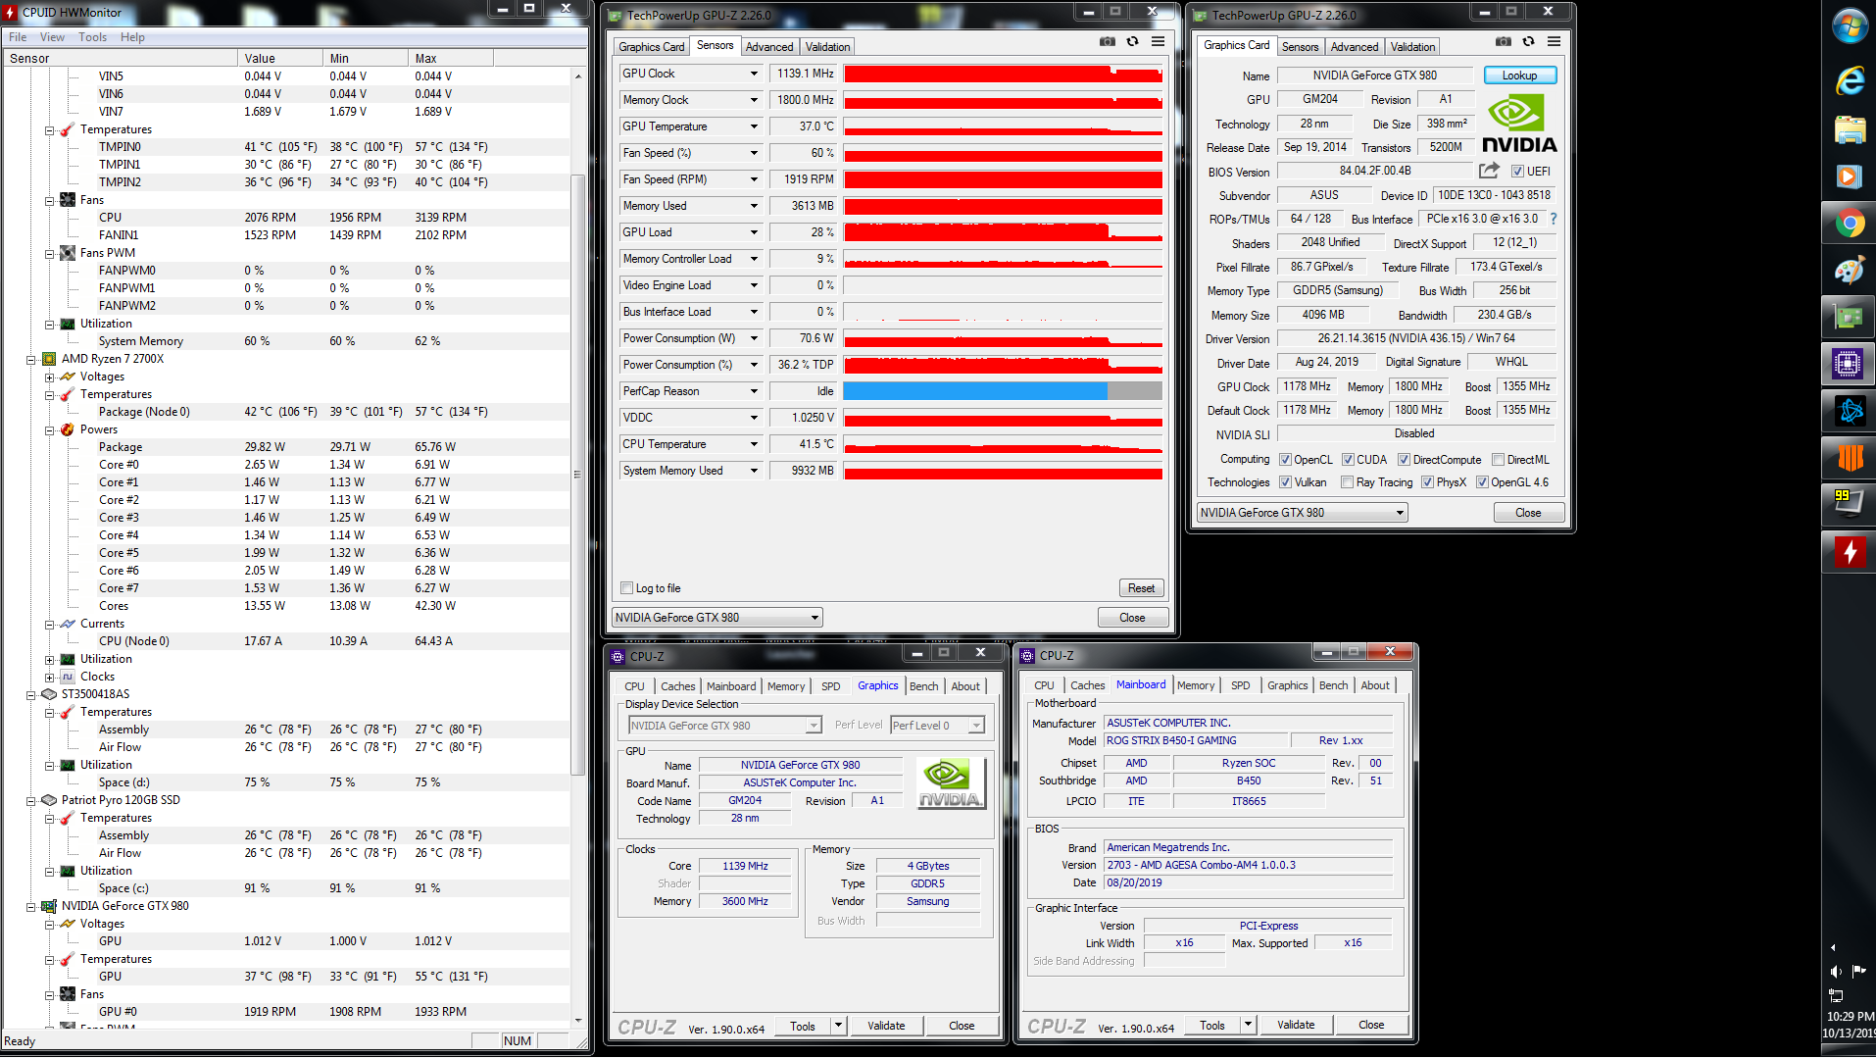This screenshot has width=1876, height=1058.
Task: Open View menu in HWMonitor
Action: click(52, 37)
